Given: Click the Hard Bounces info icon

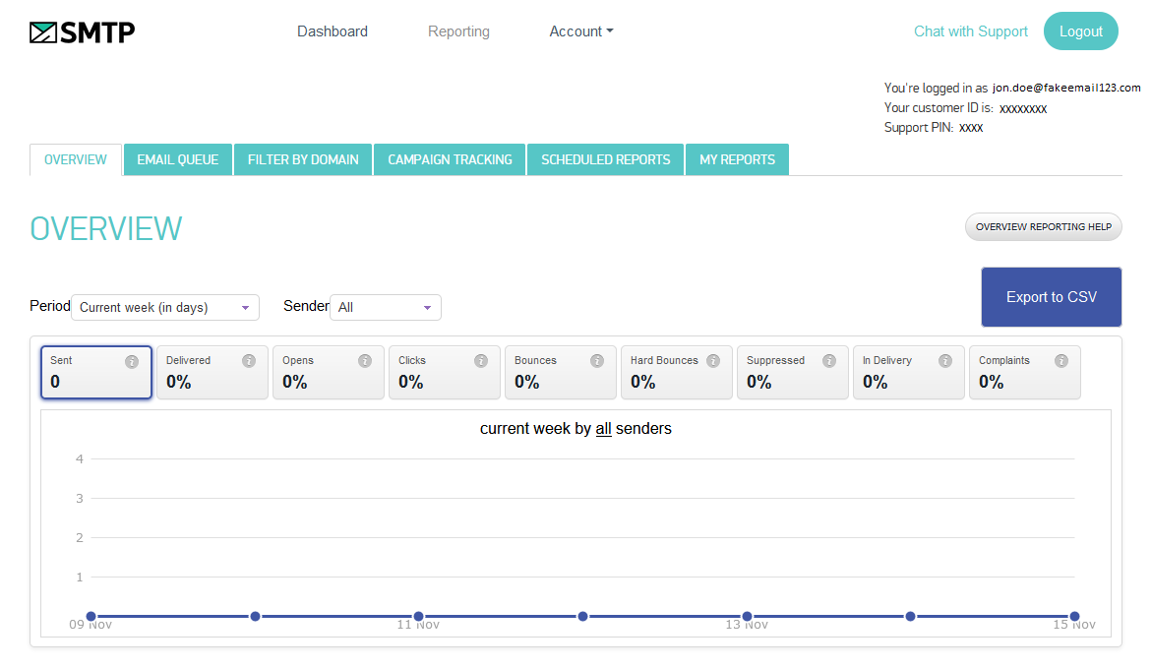Looking at the screenshot, I should click(x=713, y=360).
